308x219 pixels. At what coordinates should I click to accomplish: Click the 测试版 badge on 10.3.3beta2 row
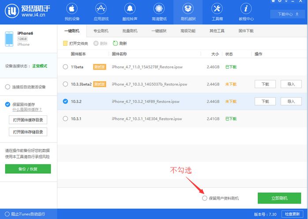(100, 84)
